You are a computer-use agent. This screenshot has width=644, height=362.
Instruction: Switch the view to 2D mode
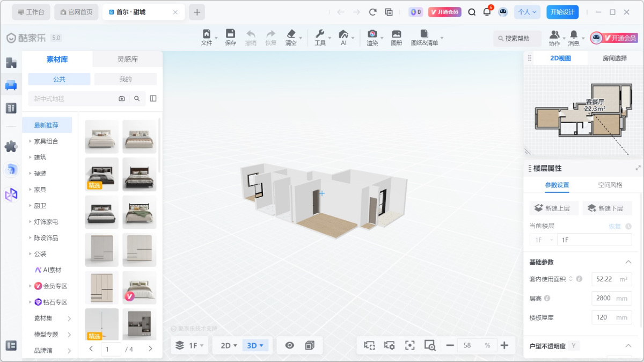coord(226,345)
